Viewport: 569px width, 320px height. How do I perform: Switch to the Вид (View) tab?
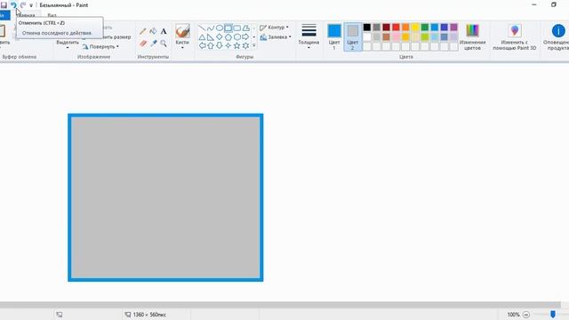coord(52,15)
